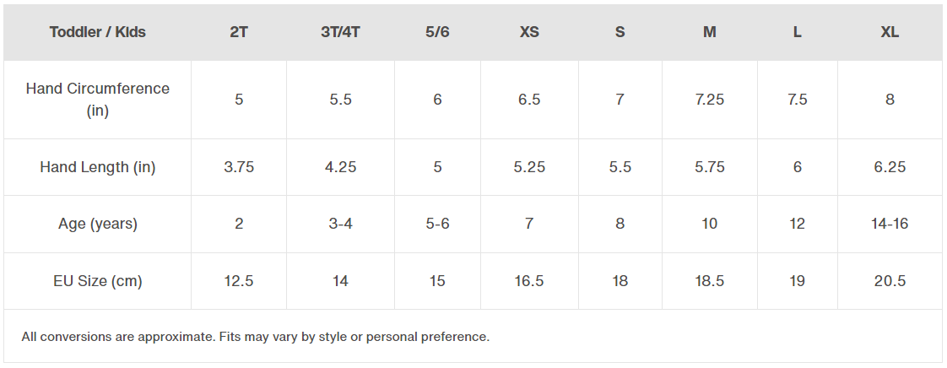Select the 4.25 hand length value
Screen dimensions: 947x368
341,167
